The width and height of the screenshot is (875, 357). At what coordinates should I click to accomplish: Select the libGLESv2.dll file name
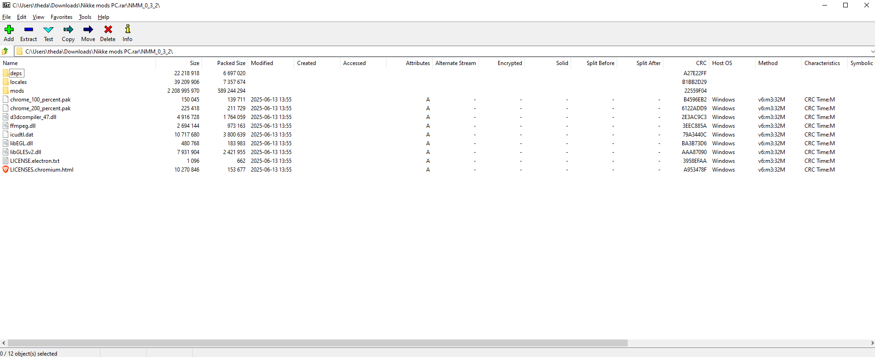pyautogui.click(x=25, y=152)
